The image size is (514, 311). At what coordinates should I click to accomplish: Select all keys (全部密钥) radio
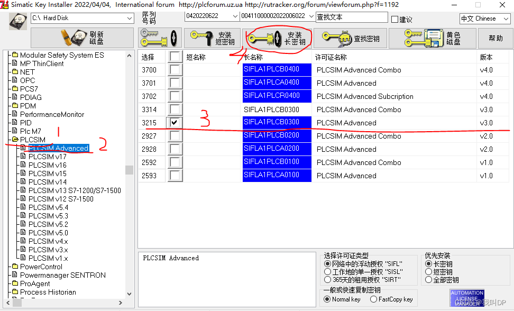point(428,280)
